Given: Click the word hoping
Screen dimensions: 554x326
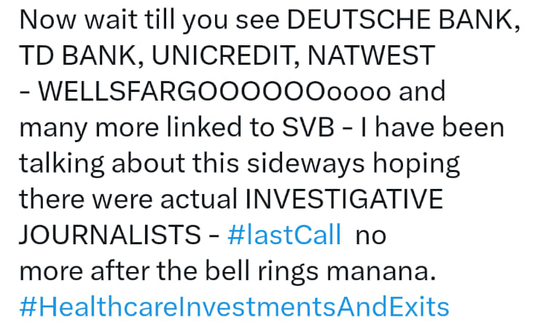Looking at the screenshot, I should (x=417, y=163).
